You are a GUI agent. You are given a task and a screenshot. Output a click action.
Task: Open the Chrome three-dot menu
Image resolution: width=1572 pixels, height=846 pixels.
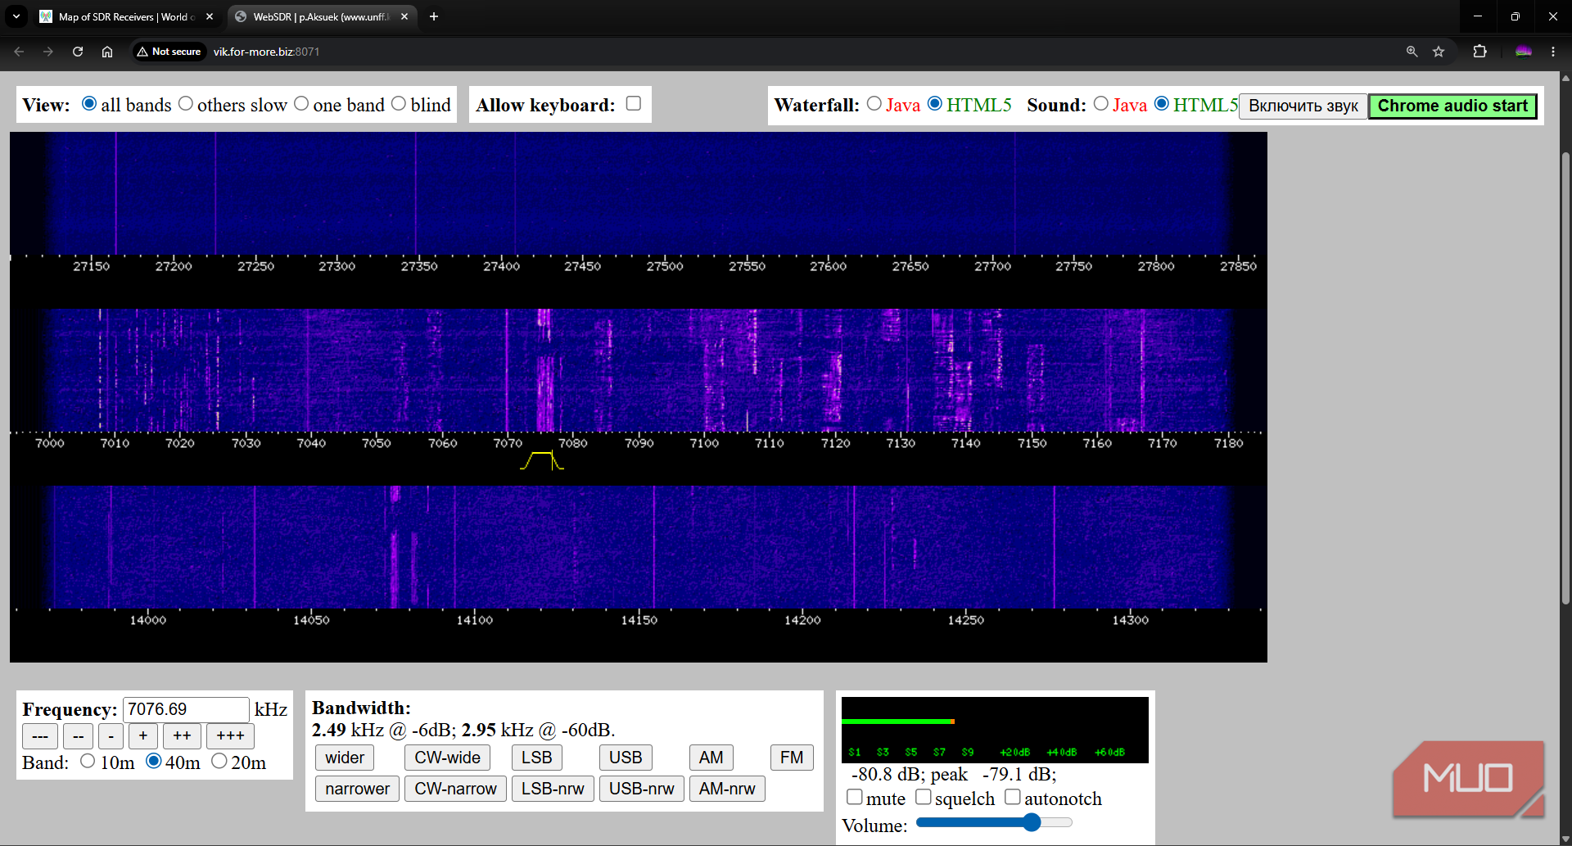[x=1552, y=52]
